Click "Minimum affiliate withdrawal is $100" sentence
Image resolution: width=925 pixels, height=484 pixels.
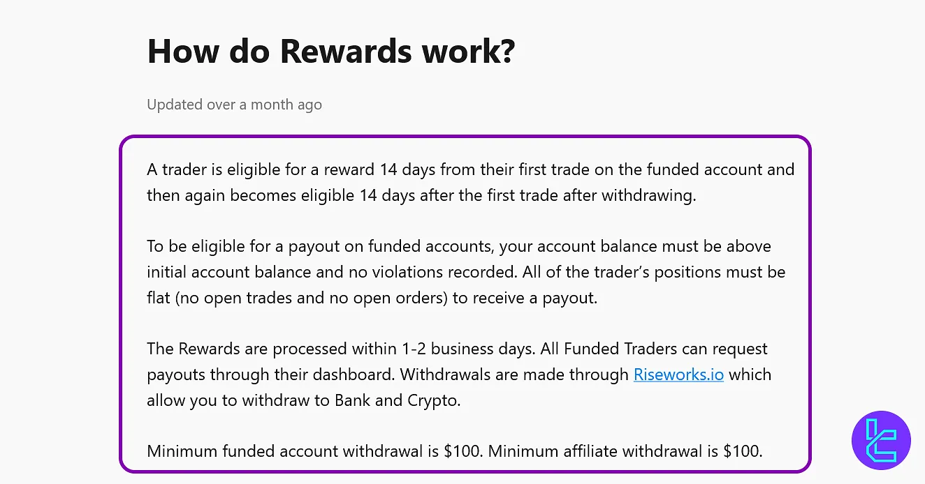click(x=625, y=451)
